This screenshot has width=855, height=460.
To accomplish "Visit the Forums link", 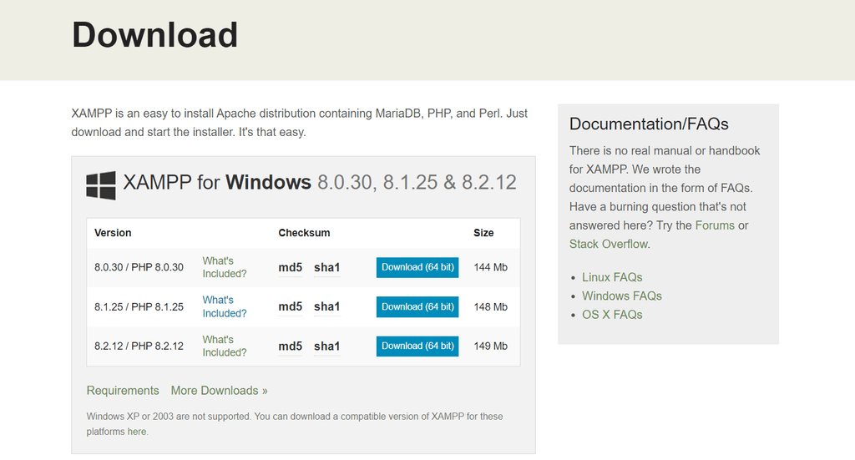I will point(715,225).
